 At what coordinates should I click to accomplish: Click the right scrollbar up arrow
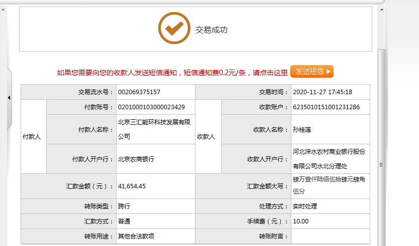point(382,10)
